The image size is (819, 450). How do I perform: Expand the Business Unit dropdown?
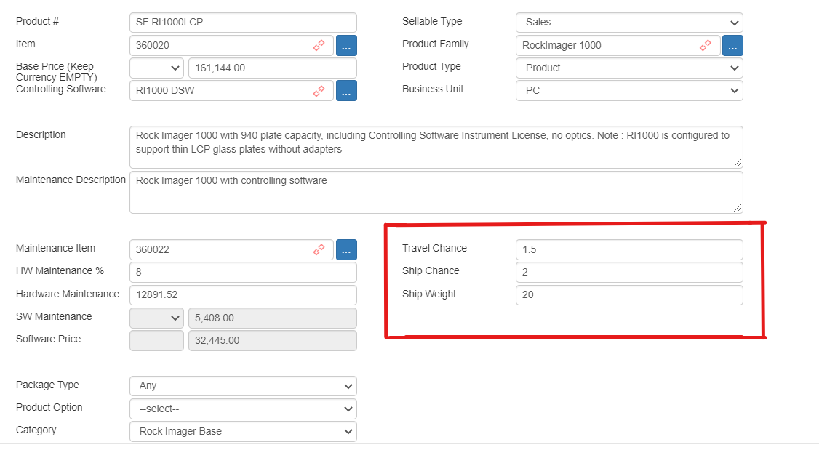[x=629, y=90]
